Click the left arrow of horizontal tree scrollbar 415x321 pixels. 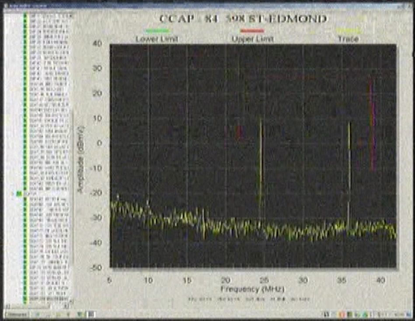8,307
